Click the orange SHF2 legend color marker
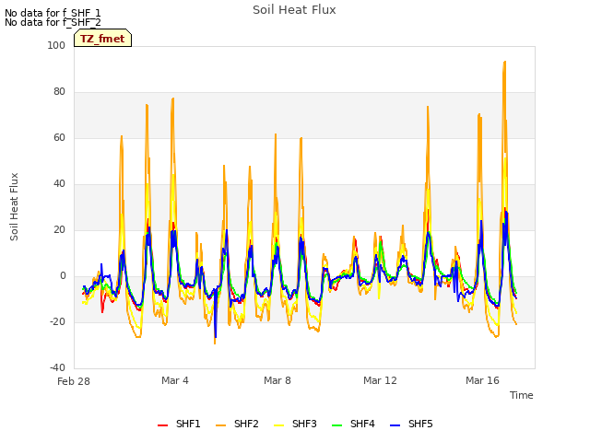The height and width of the screenshot is (442, 590). 221,425
